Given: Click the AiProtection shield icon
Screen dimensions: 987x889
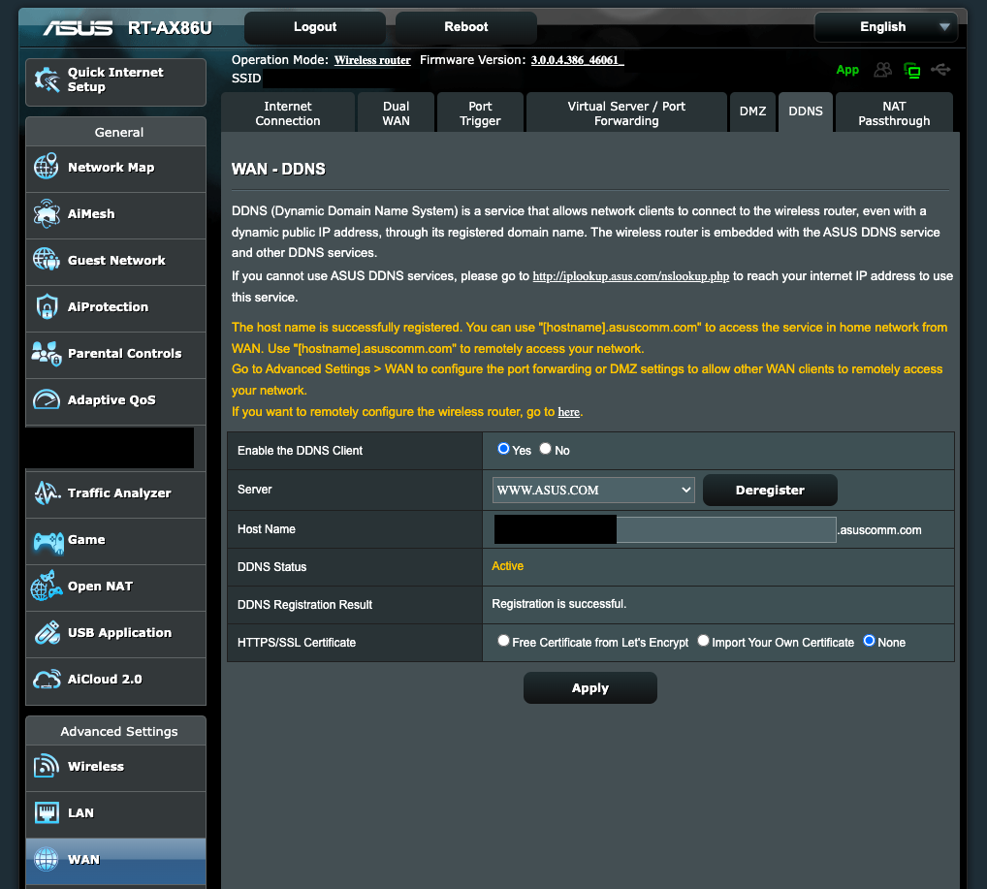Looking at the screenshot, I should (47, 306).
